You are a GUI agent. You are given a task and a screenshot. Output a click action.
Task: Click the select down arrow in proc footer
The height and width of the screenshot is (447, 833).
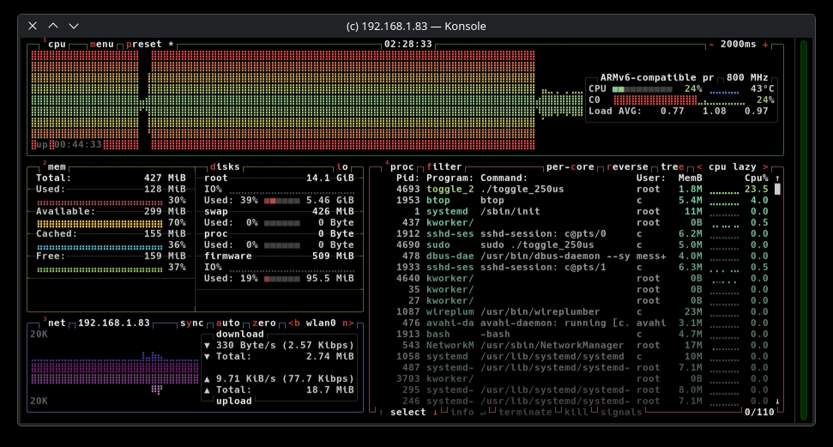click(x=435, y=412)
